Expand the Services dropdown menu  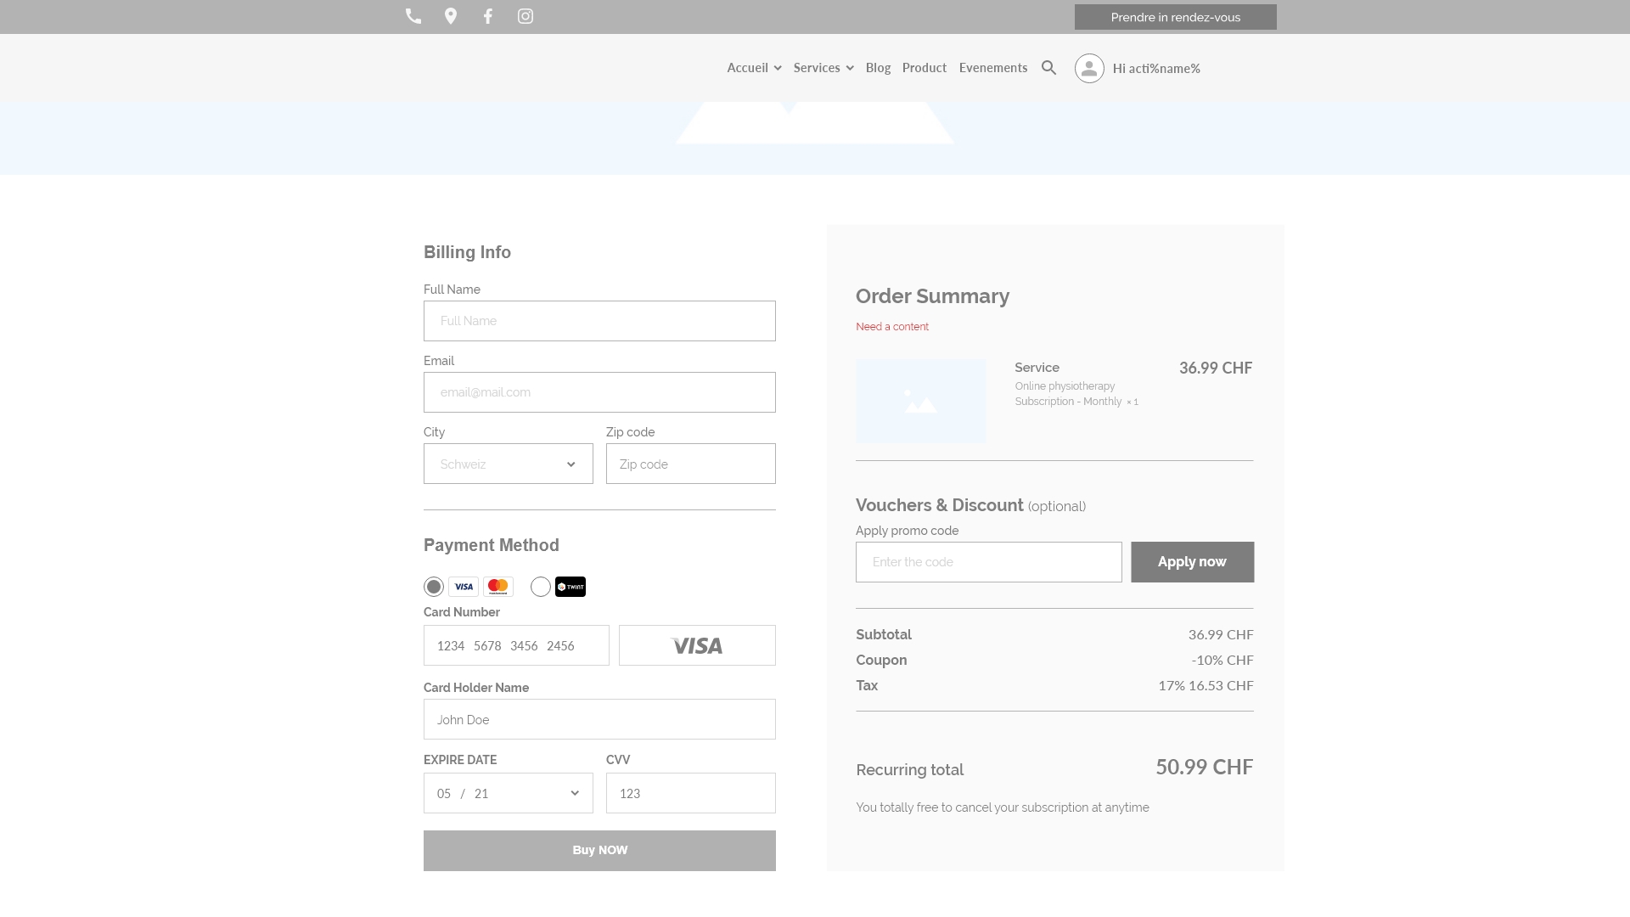point(824,68)
